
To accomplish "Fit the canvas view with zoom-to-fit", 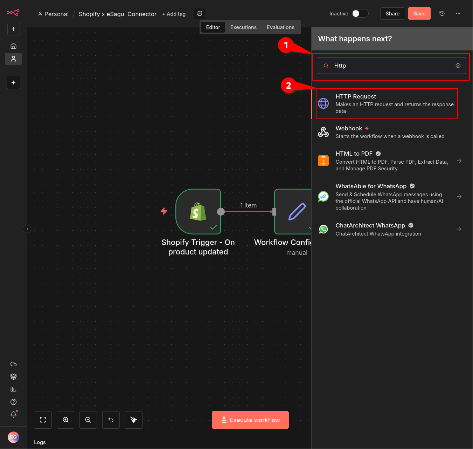I will 43,420.
